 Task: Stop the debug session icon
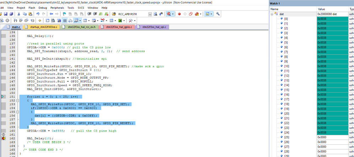[168, 14]
